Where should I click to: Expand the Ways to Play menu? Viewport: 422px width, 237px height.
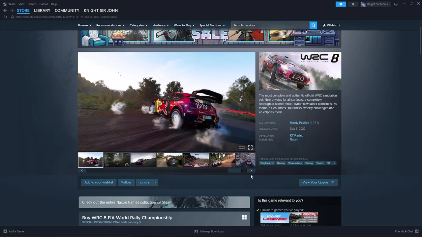[184, 25]
